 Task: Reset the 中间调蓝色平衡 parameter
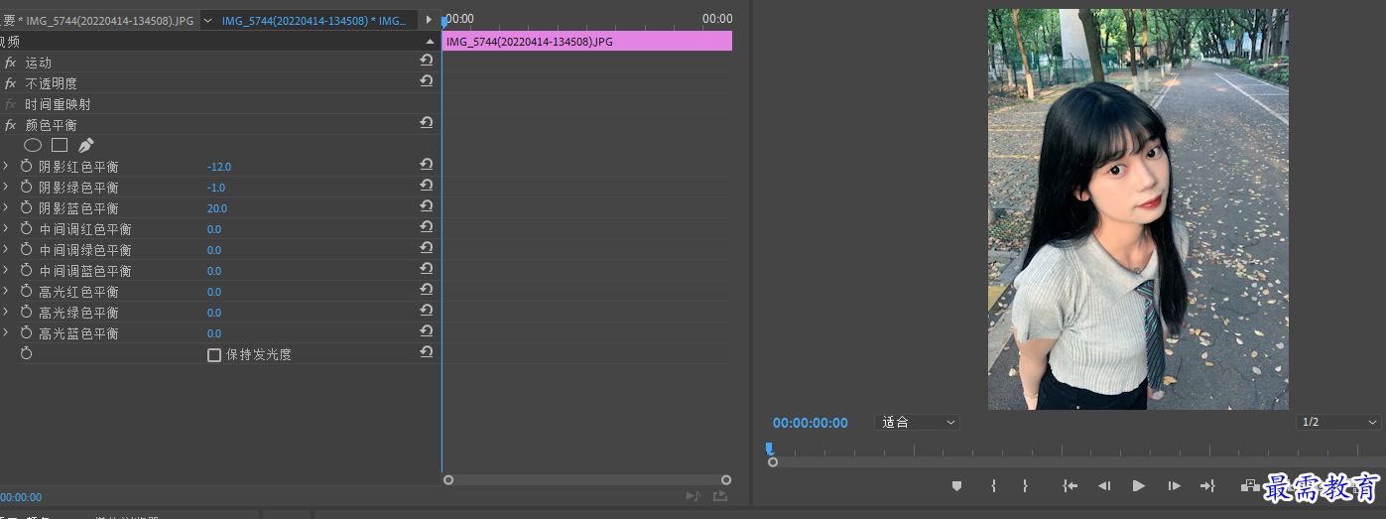(426, 269)
